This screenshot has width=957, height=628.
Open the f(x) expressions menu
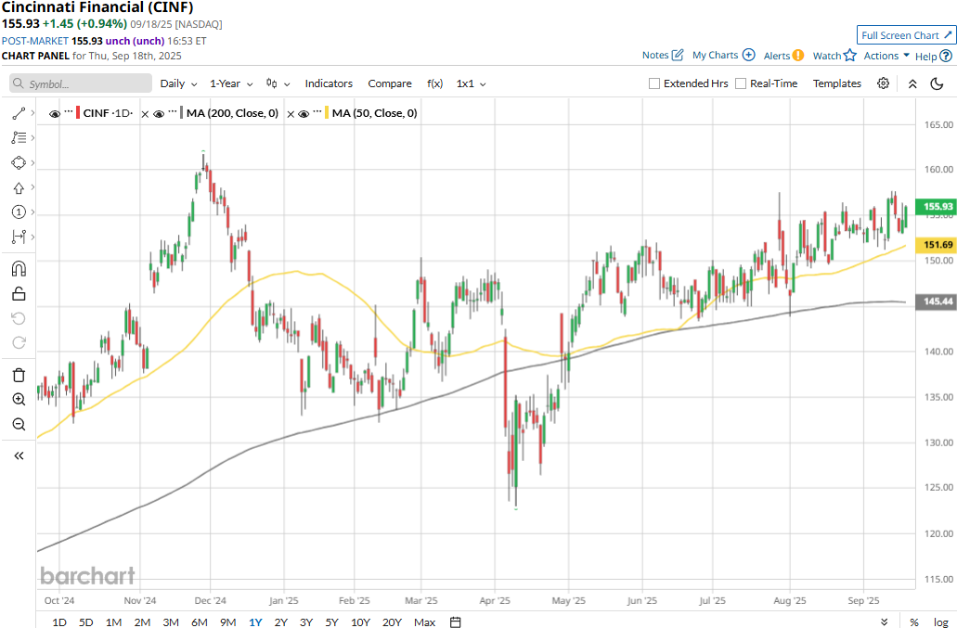pyautogui.click(x=434, y=83)
